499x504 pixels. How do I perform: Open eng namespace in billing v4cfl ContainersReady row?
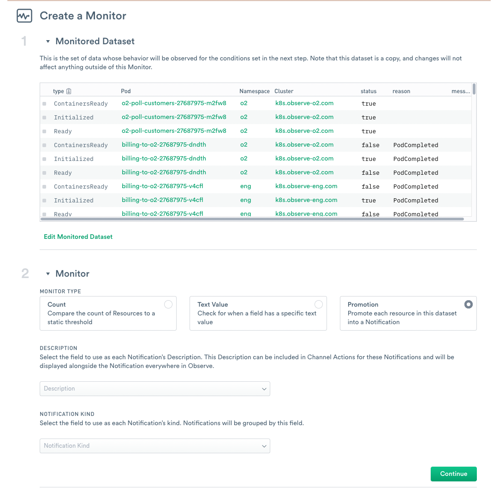(246, 186)
